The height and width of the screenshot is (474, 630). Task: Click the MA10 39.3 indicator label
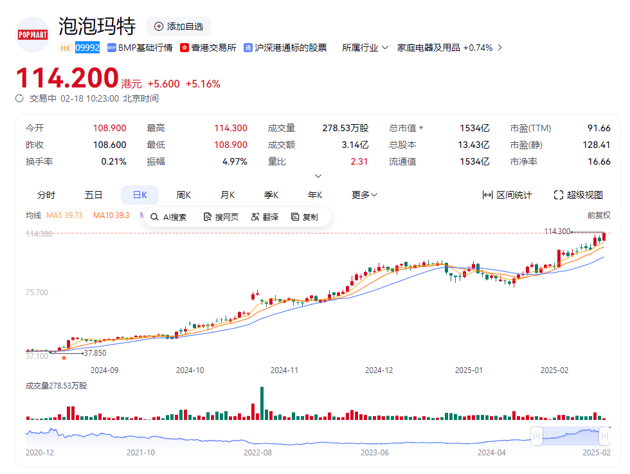click(x=111, y=215)
